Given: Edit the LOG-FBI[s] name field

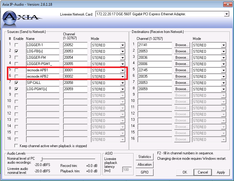Looking at the screenshot, I should tap(43, 51).
